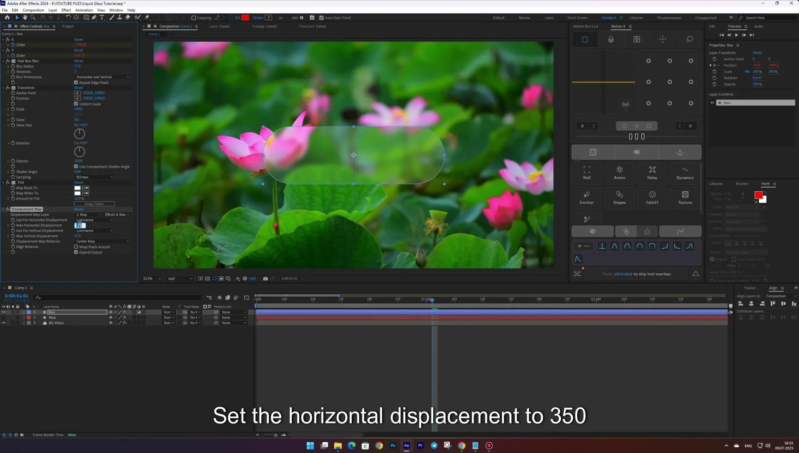Switch to the Project panel tab

pyautogui.click(x=68, y=26)
